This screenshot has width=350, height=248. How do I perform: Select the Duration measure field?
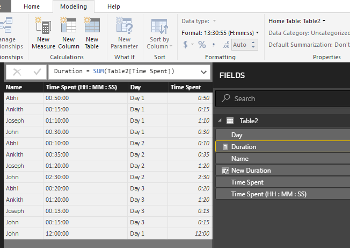click(x=282, y=147)
